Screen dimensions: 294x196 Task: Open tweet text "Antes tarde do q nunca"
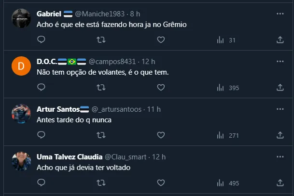pyautogui.click(x=74, y=120)
